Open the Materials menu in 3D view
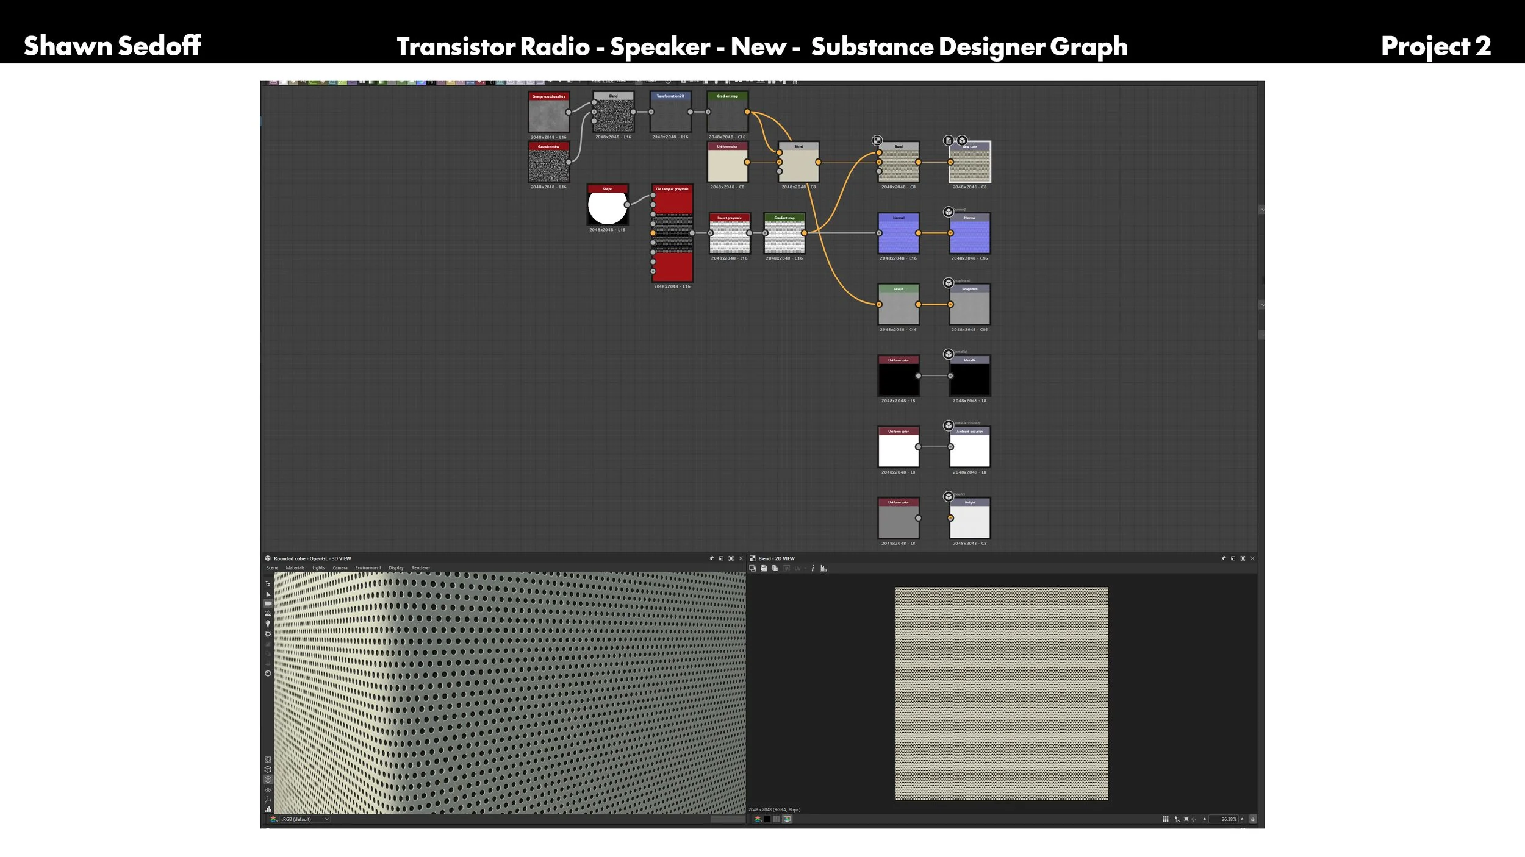 coord(295,567)
